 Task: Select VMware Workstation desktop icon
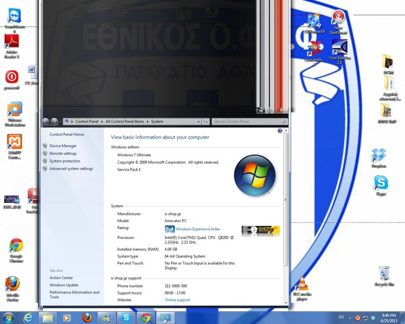[15, 114]
